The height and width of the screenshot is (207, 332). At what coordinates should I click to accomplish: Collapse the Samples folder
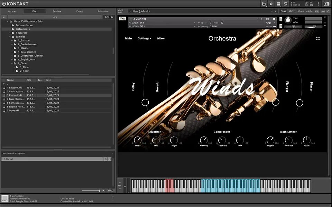10,37
